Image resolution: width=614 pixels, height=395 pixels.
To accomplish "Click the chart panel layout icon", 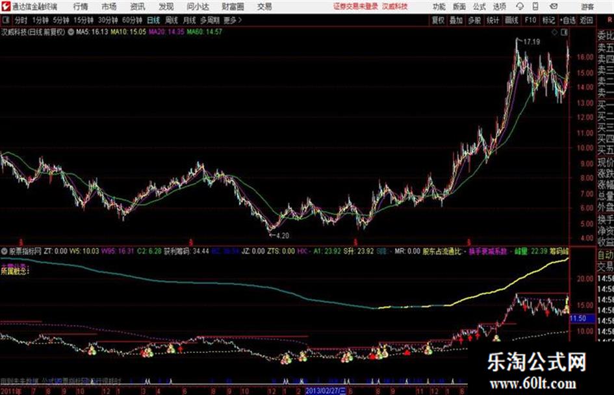I will tap(564, 32).
